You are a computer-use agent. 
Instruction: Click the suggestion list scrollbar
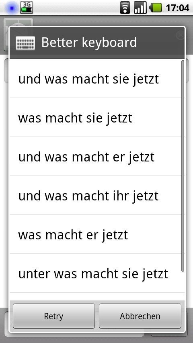click(x=183, y=166)
